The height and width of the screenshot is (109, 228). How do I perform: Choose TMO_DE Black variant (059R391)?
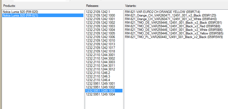(x=173, y=23)
